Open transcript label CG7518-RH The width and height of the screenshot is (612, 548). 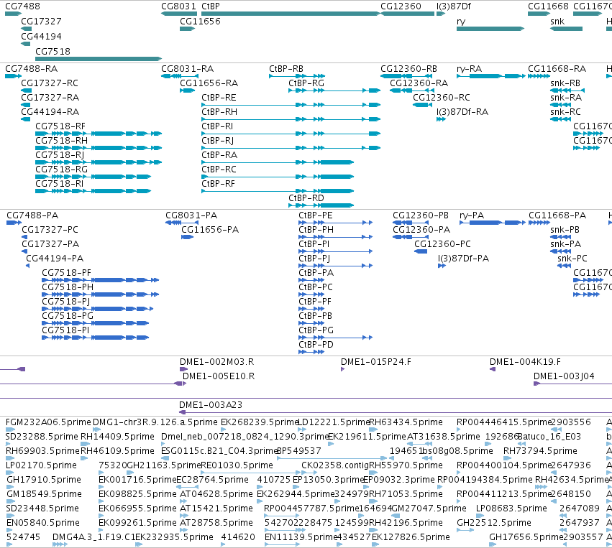click(x=61, y=141)
